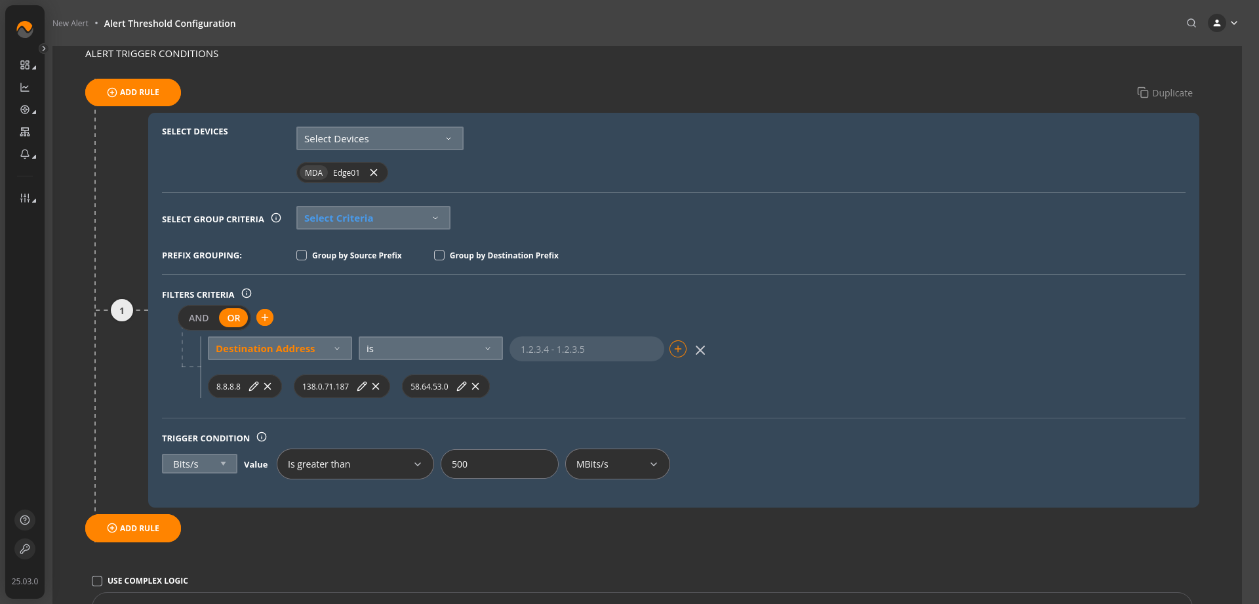1259x604 pixels.
Task: Open the Select Devices dropdown
Action: (379, 138)
